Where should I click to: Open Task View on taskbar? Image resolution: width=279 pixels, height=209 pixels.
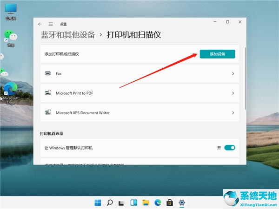[x=121, y=203]
